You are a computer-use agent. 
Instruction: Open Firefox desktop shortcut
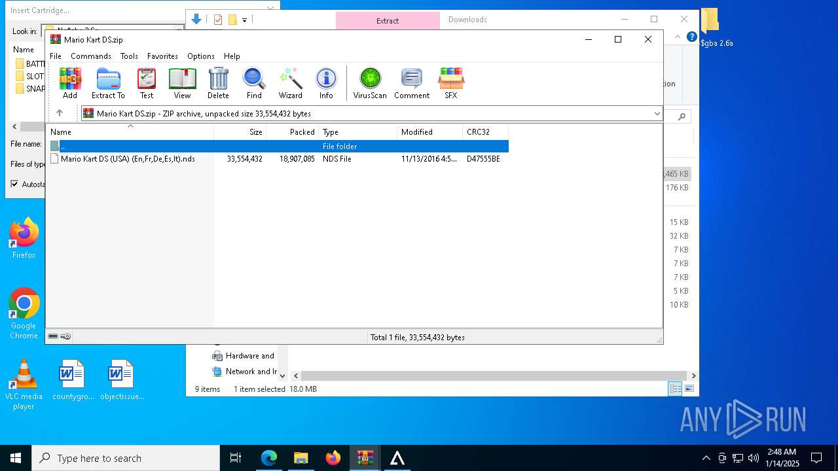click(24, 238)
